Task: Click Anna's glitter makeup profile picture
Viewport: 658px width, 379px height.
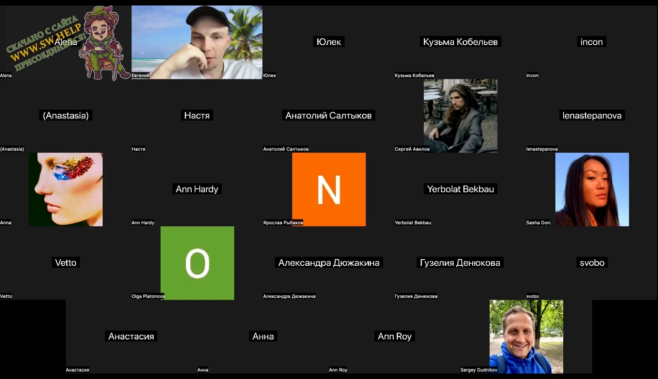Action: tap(66, 189)
